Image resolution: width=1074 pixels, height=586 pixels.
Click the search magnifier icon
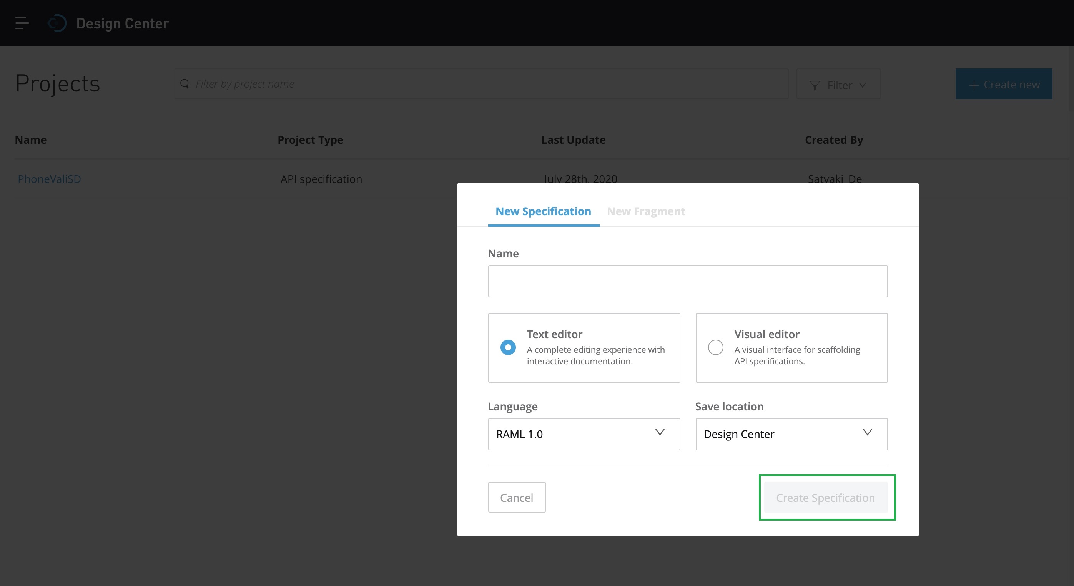pos(184,84)
